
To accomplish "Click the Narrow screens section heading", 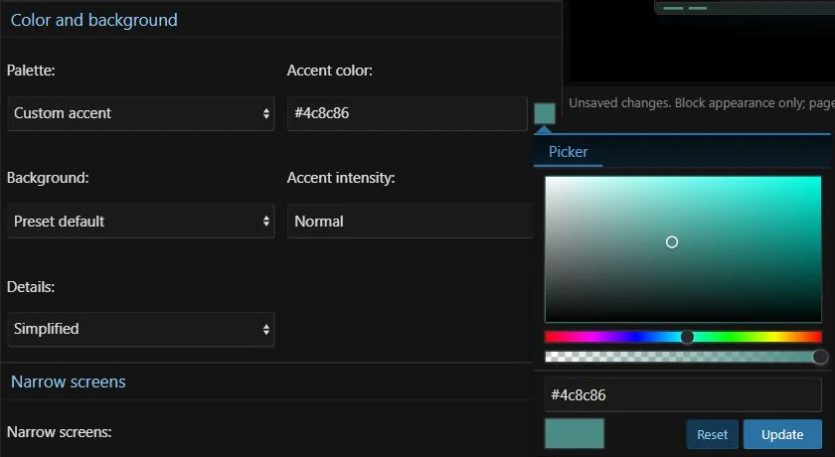I will pyautogui.click(x=69, y=381).
